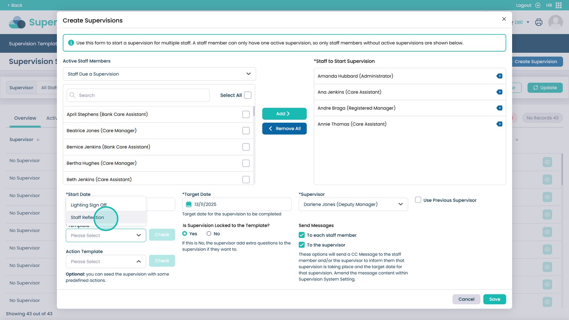This screenshot has height=320, width=569.
Task: Choose Staff Reflection from the template list
Action: point(87,218)
